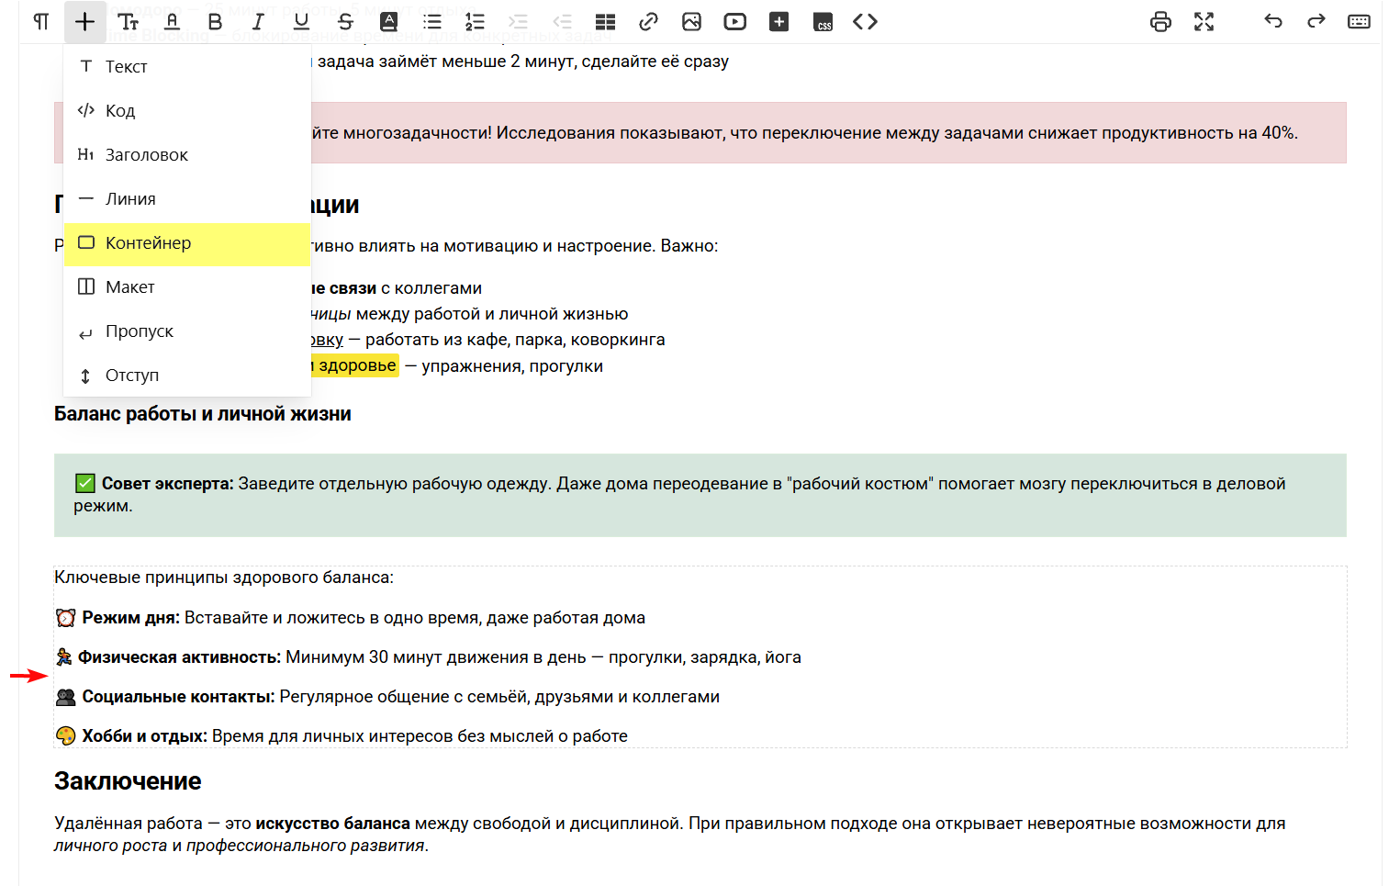Screen dimensions: 1400x886
Task: Click the 'Ключевые принципы здорового баланса:' line
Action: [x=224, y=578]
